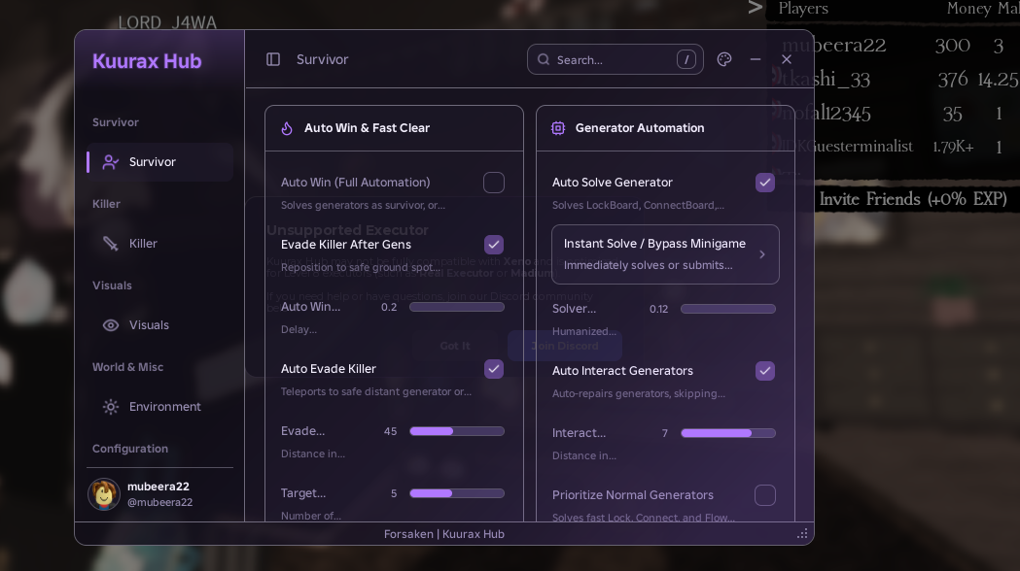Viewport: 1020px width, 571px height.
Task: Click the Search input field
Action: [x=616, y=60]
